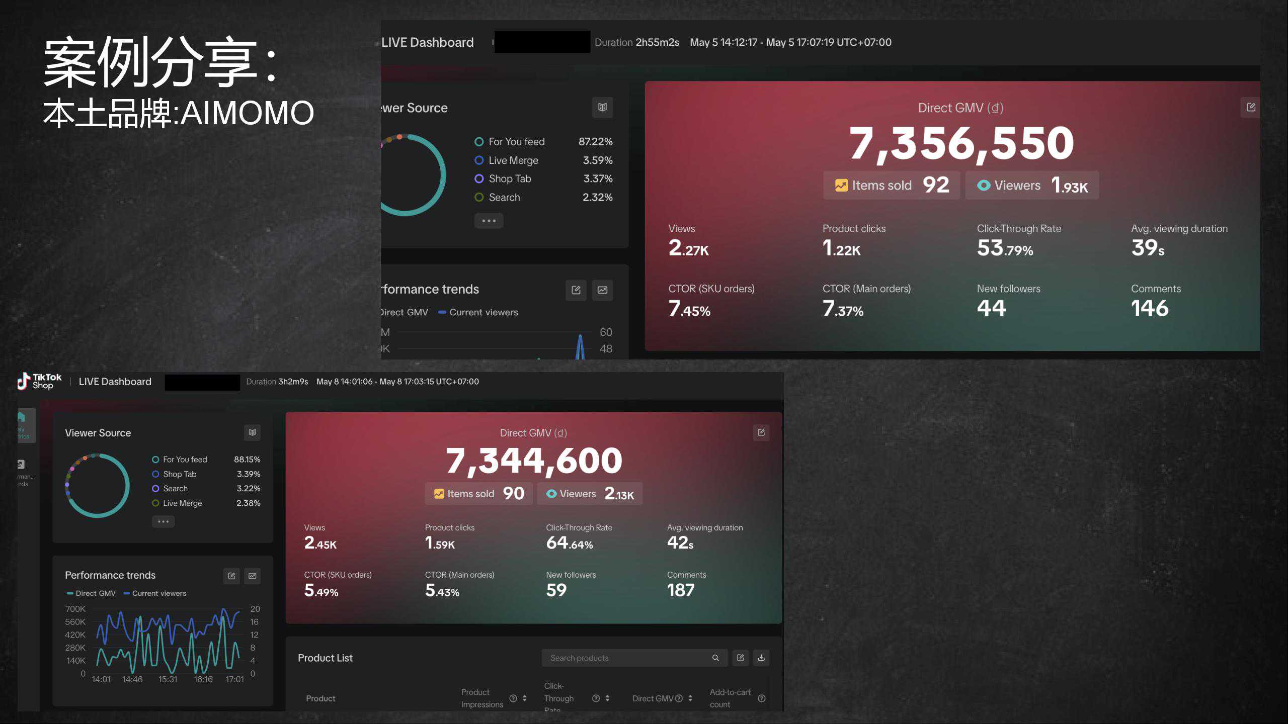Click the Shop Tab 3.39% legend row
This screenshot has height=724, width=1288.
(206, 474)
